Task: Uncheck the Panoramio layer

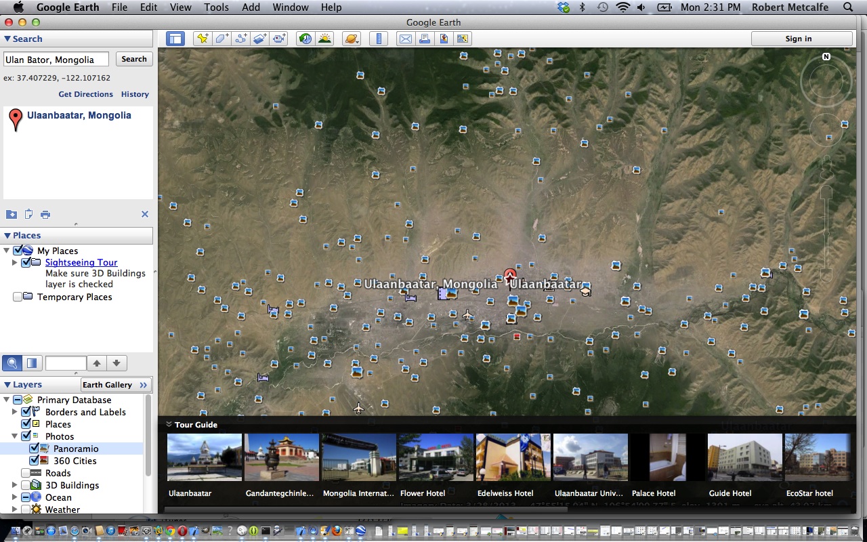Action: (35, 449)
